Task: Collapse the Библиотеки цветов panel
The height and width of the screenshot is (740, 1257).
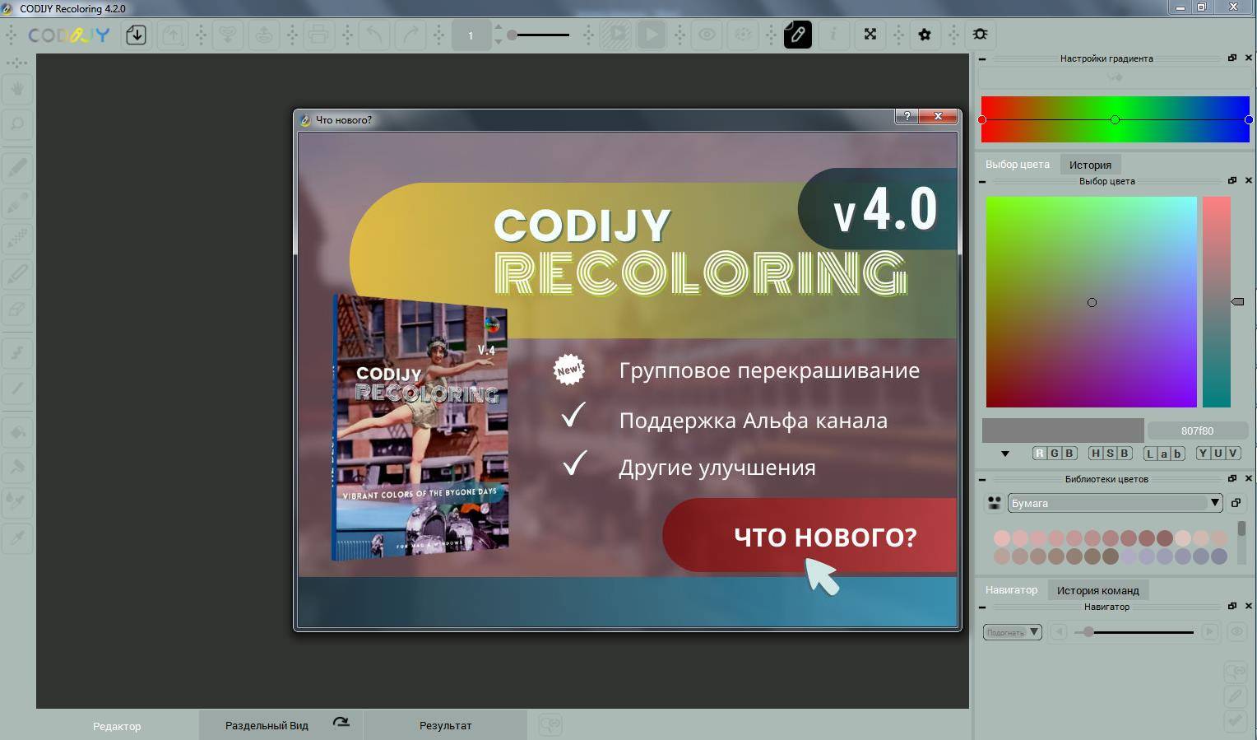Action: tap(982, 479)
